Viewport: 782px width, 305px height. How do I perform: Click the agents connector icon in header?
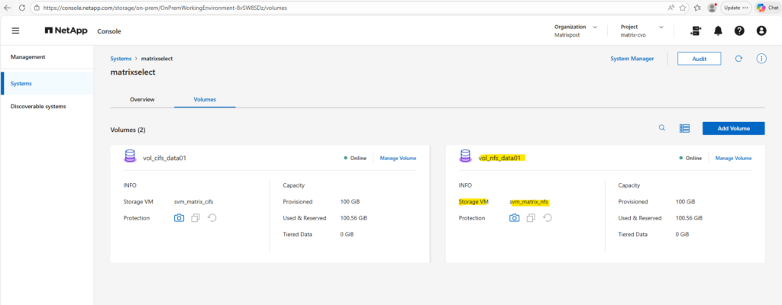695,30
